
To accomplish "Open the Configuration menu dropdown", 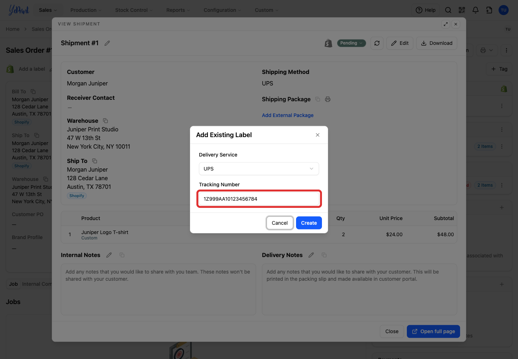I will [222, 10].
